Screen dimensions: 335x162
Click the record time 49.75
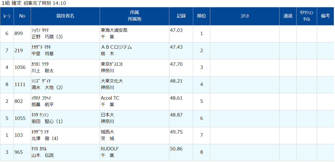[x=176, y=132]
